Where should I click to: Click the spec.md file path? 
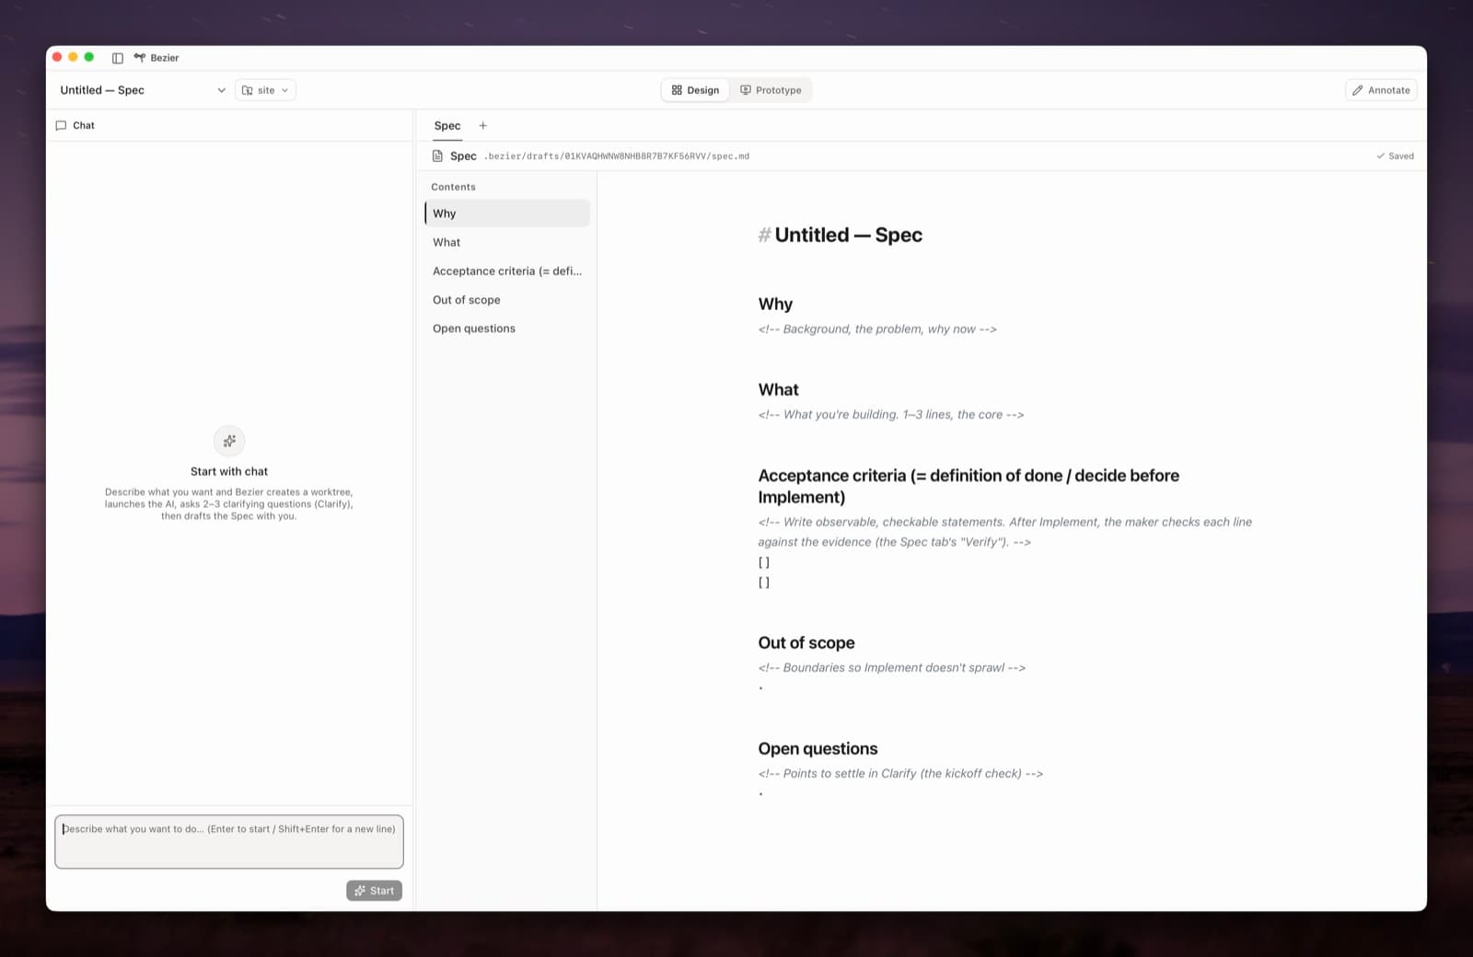click(x=617, y=156)
